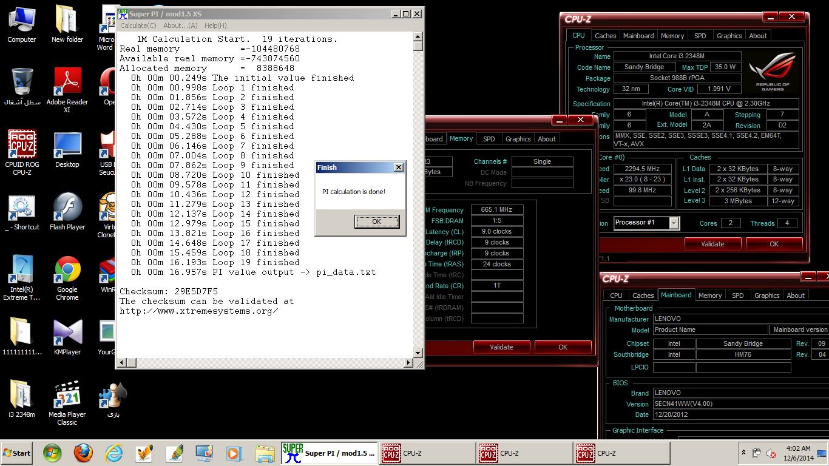829x466 pixels.
Task: Open the pencil-on-paper icon in the taskbar
Action: (x=144, y=453)
